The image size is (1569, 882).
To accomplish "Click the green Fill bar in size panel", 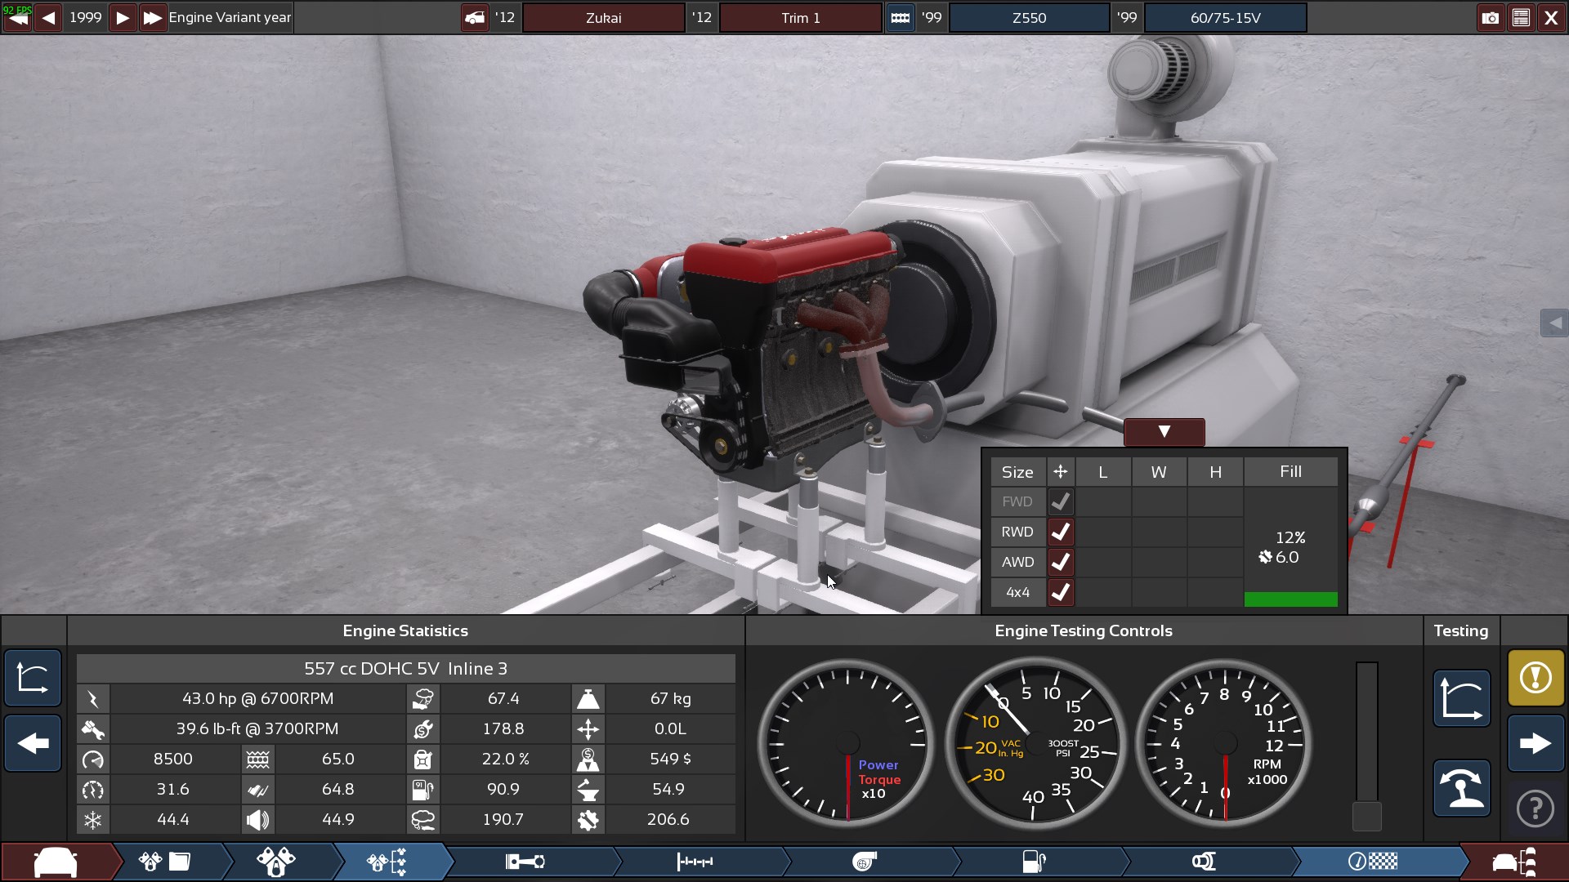I will coord(1291,599).
